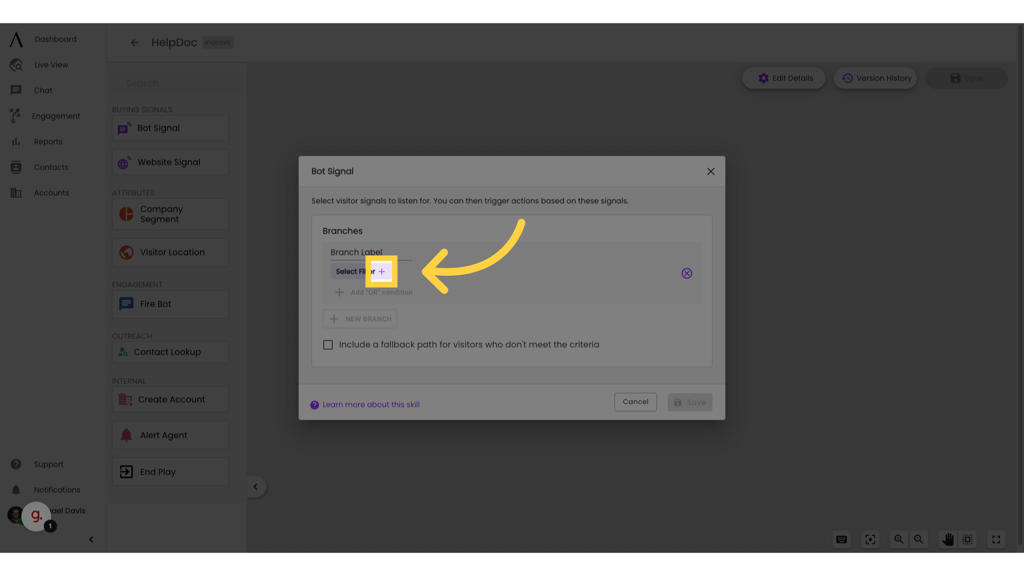Cancel the Bot Signal dialog
Screen dimensions: 1024x576
(x=636, y=402)
